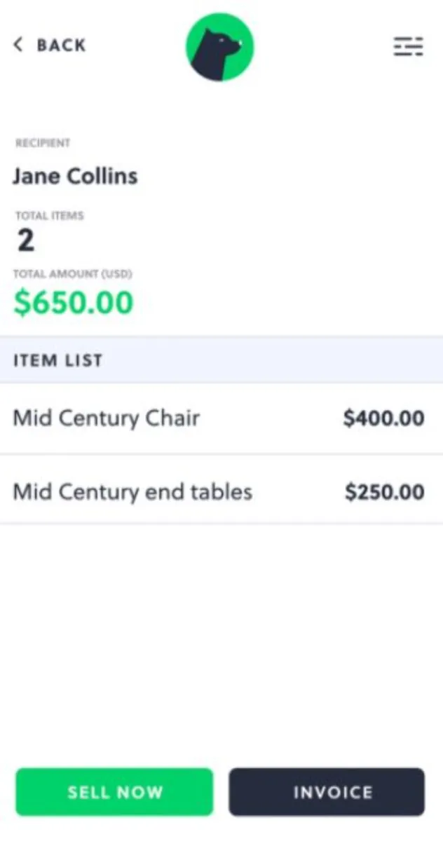443x841 pixels.
Task: Click the TOTAL AMOUNT (USD) label
Action: (74, 273)
